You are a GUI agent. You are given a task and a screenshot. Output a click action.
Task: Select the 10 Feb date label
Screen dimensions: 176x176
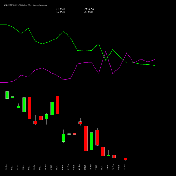tap(91, 168)
